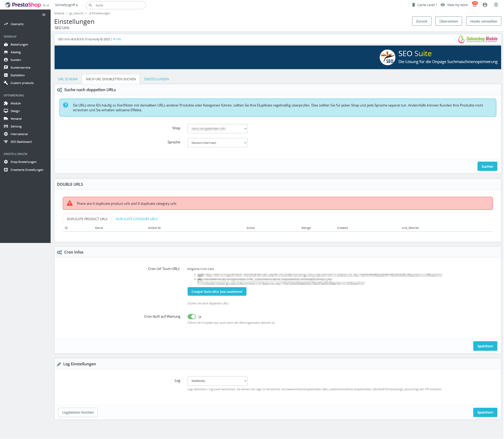Click the International globe icon in sidebar
The width and height of the screenshot is (504, 439).
6,134
